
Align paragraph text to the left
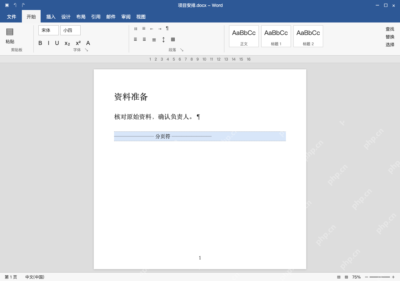tap(135, 39)
